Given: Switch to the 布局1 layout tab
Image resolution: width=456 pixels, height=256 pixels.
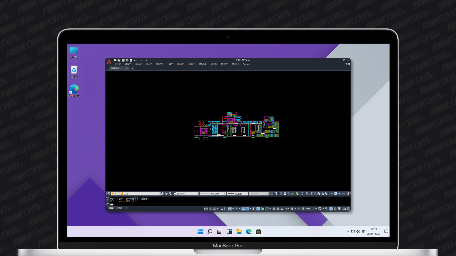Looking at the screenshot, I should pos(120,208).
